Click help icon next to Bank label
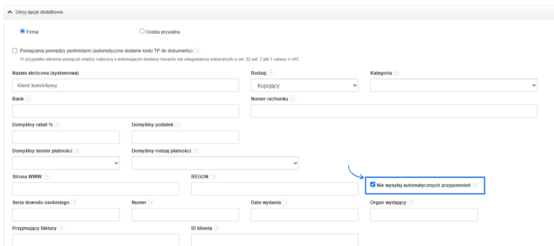 pyautogui.click(x=28, y=99)
